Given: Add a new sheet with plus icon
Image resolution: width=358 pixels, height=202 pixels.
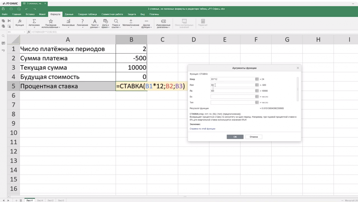Looking at the screenshot, I should click(16, 200).
